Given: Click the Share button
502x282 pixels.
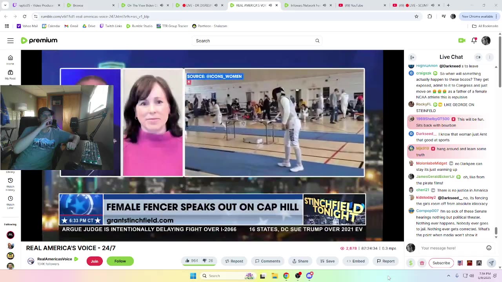Looking at the screenshot, I should pyautogui.click(x=300, y=261).
